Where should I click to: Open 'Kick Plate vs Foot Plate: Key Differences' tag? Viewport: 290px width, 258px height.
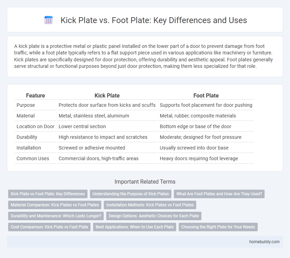(x=48, y=194)
